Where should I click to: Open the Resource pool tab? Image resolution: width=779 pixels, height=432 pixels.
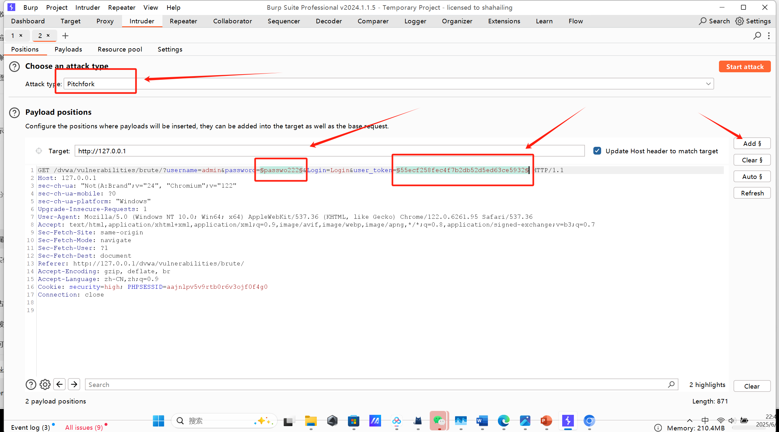click(x=120, y=49)
